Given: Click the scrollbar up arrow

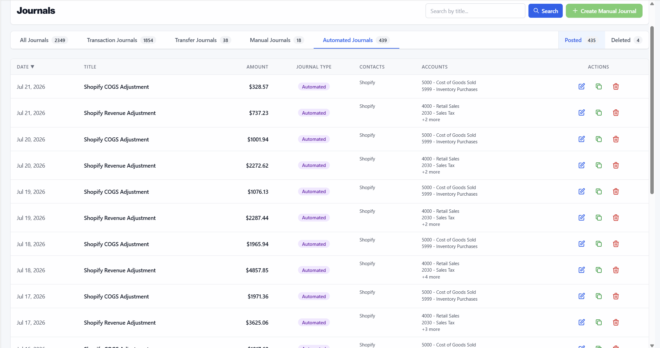Looking at the screenshot, I should point(652,3).
